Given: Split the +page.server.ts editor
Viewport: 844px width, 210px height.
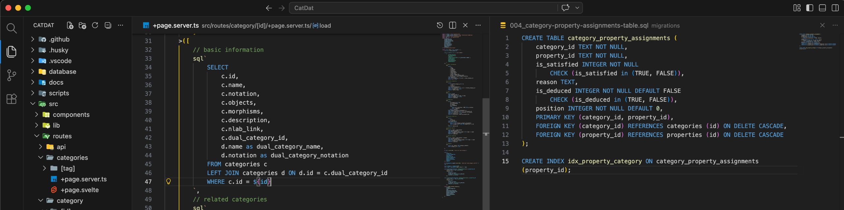Looking at the screenshot, I should click(x=453, y=25).
